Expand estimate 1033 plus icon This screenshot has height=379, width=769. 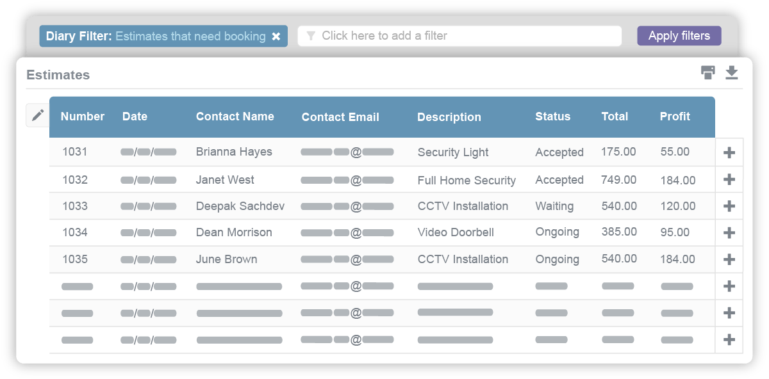pyautogui.click(x=729, y=206)
